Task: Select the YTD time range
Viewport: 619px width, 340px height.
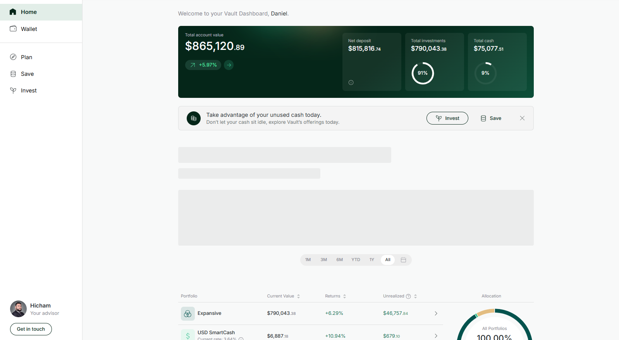Action: pyautogui.click(x=356, y=260)
